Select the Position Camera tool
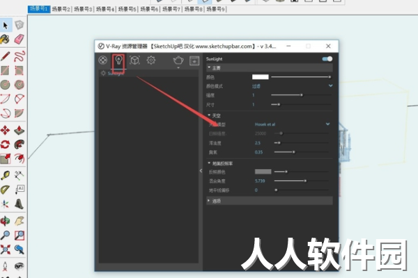The width and height of the screenshot is (418, 278). click(5, 266)
